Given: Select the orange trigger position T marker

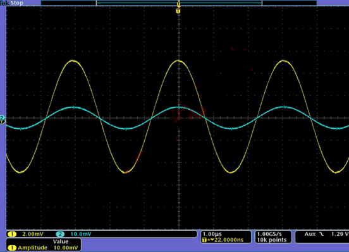Looking at the screenshot, I should coord(178,11).
